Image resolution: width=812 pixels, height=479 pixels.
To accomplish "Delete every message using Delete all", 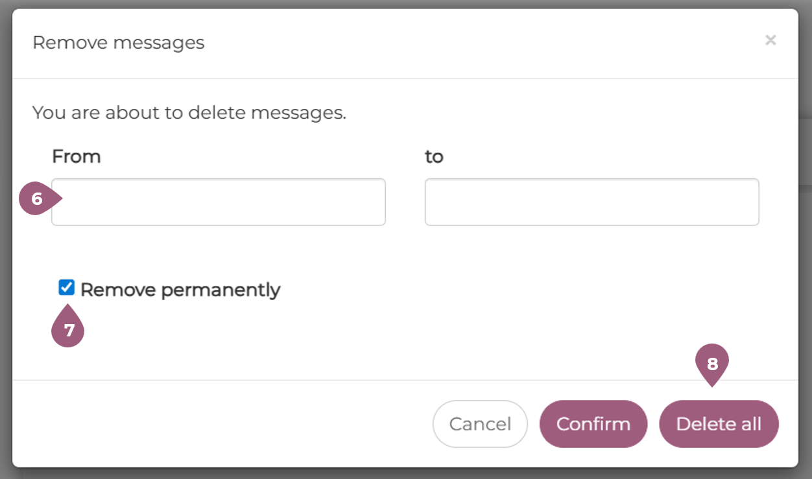I will pos(719,424).
